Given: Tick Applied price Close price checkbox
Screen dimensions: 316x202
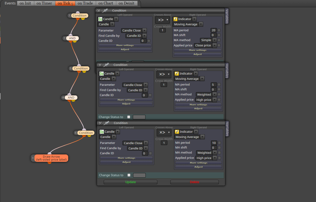Looking at the screenshot, I should point(219,45).
